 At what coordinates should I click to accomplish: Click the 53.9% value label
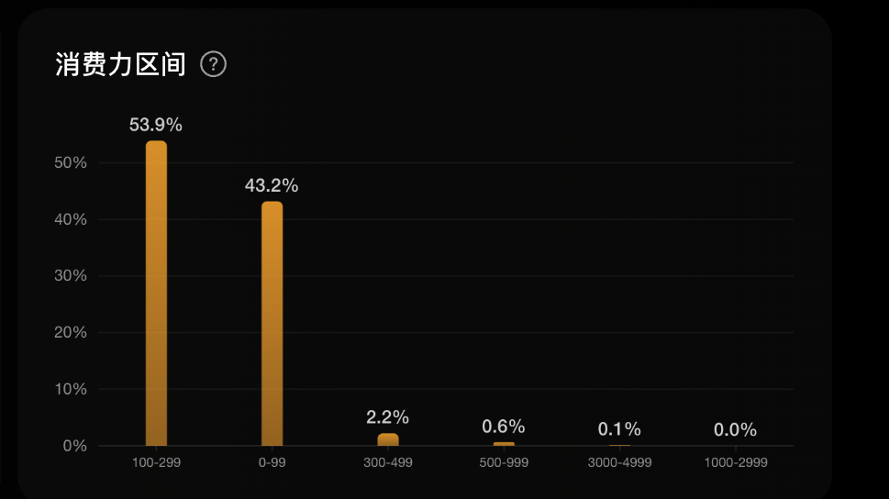(x=156, y=125)
